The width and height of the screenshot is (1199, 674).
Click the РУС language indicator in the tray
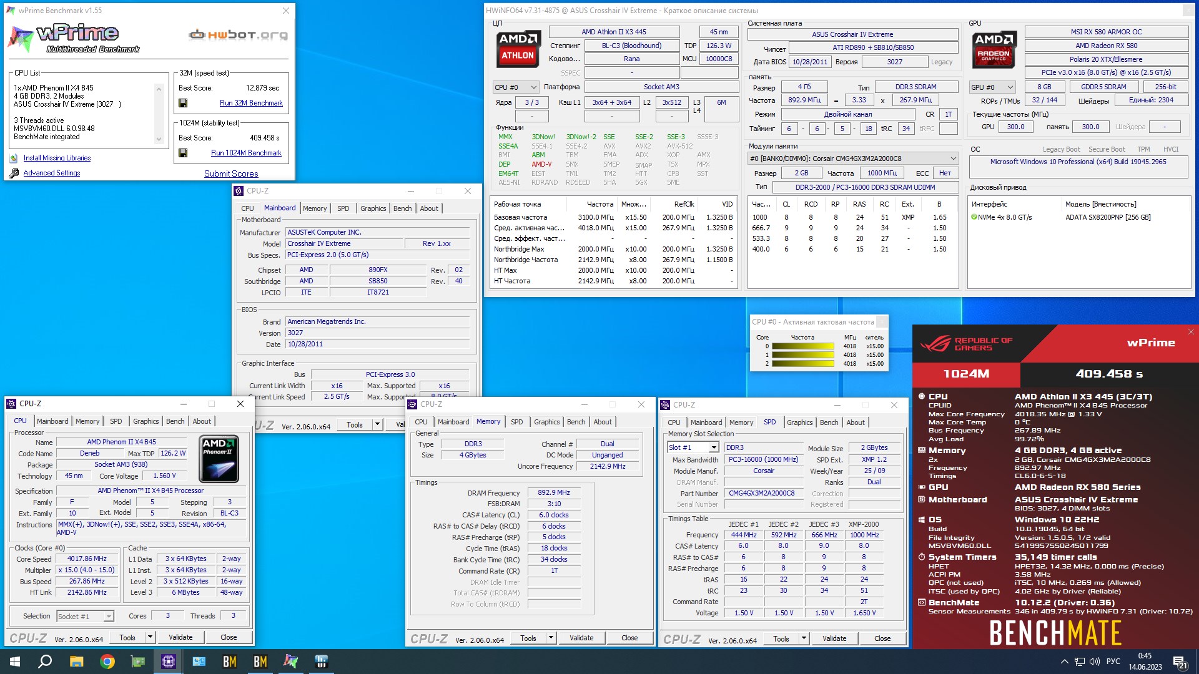pyautogui.click(x=1113, y=662)
